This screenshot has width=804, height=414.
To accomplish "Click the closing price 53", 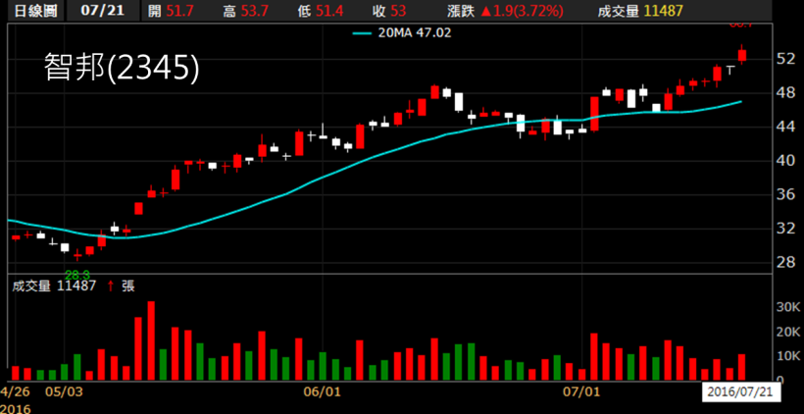I will pyautogui.click(x=398, y=11).
